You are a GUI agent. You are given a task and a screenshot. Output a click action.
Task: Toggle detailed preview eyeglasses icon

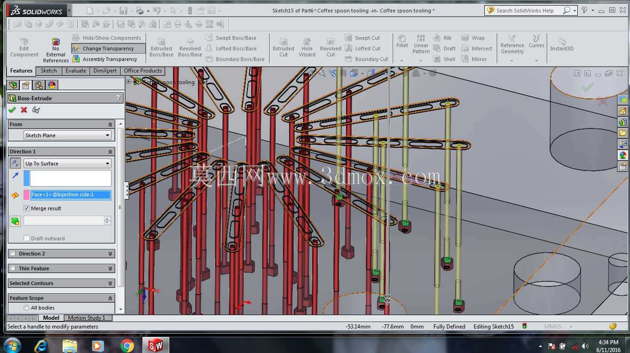pos(36,110)
